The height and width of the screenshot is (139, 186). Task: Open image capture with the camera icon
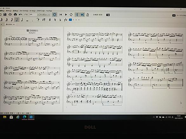108,15
